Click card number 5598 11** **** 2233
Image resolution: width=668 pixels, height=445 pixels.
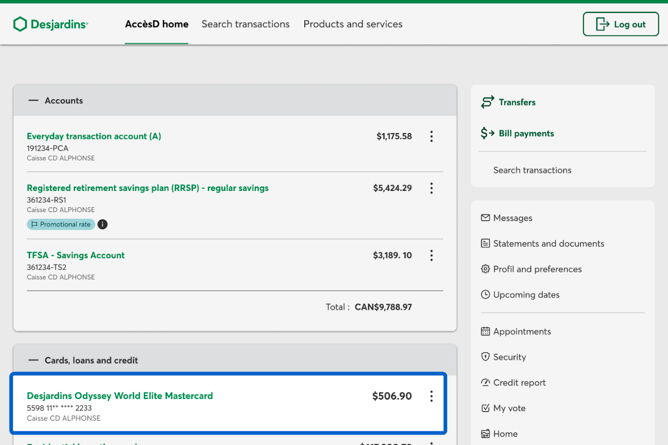(59, 408)
